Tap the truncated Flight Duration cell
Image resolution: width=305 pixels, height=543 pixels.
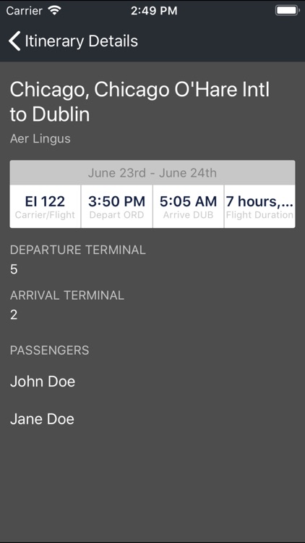259,206
